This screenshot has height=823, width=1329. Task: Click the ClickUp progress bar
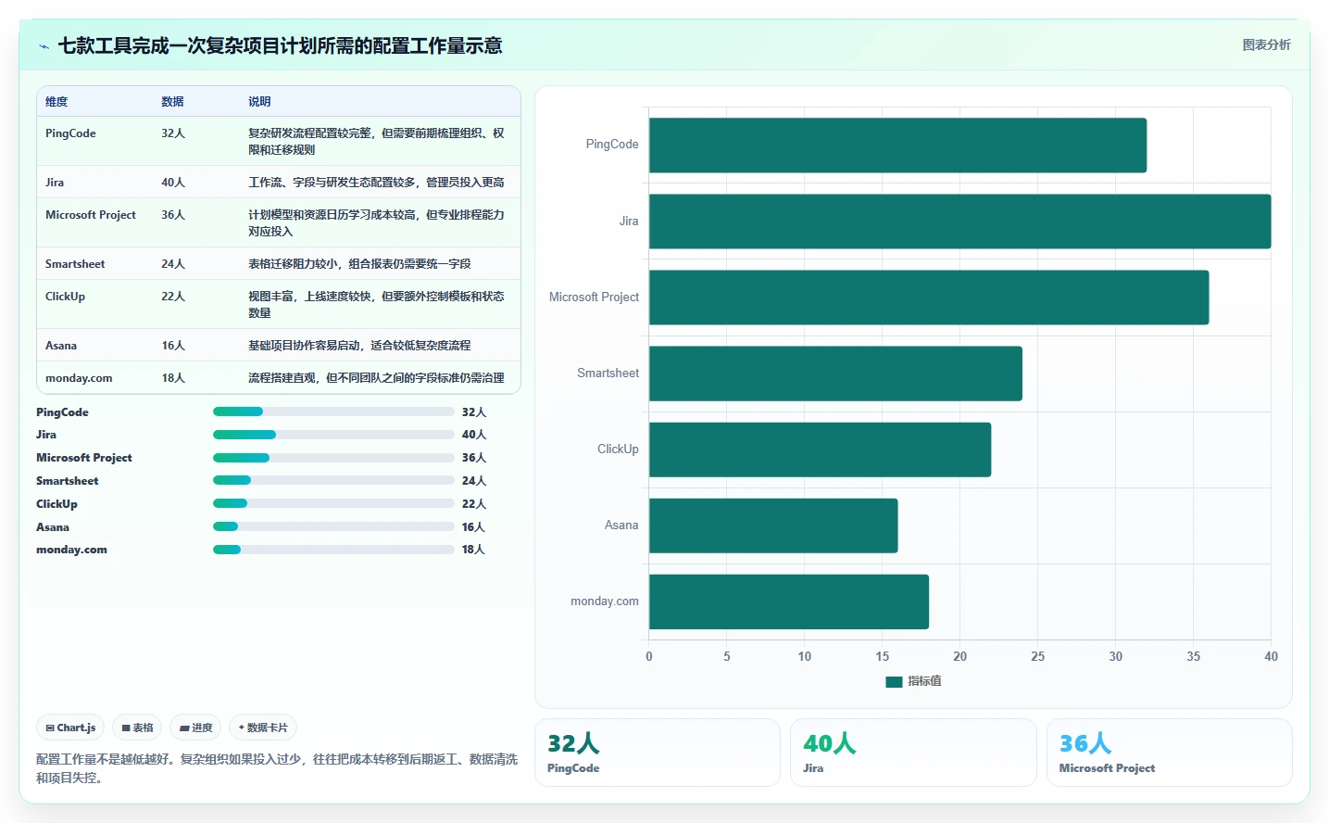(333, 503)
